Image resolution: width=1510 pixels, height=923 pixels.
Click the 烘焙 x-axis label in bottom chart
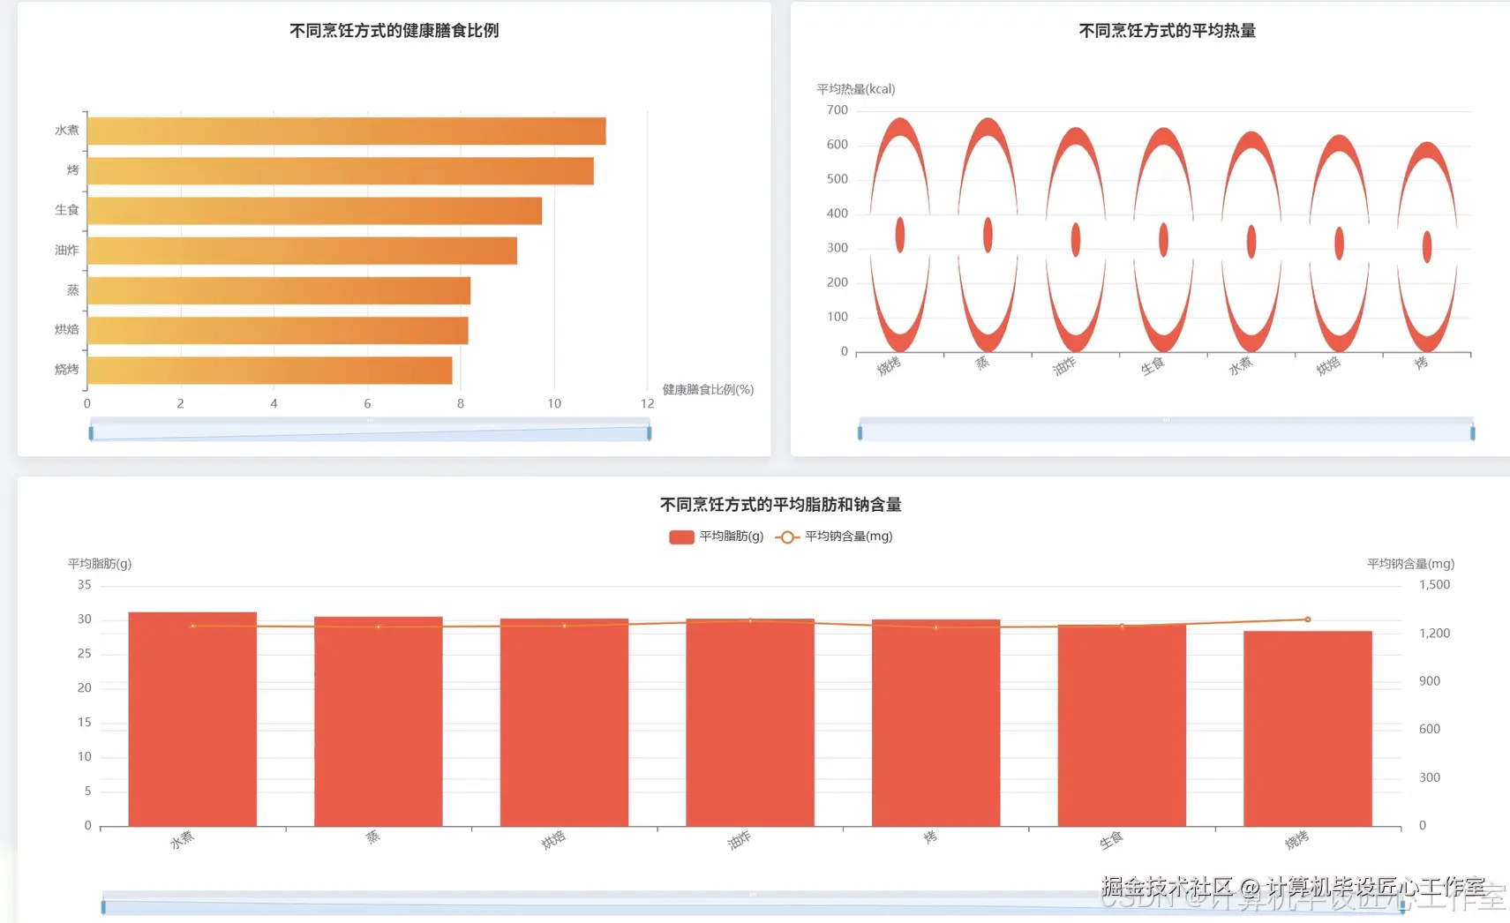click(x=553, y=841)
